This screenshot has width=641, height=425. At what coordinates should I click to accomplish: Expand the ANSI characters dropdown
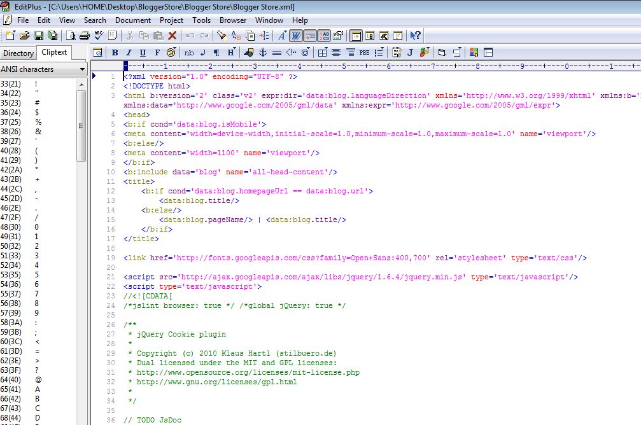(83, 69)
